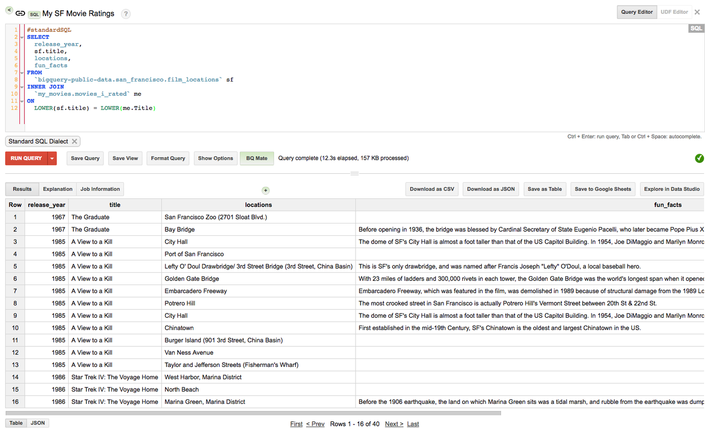The width and height of the screenshot is (705, 429).
Task: Open the help question mark icon
Action: (126, 14)
